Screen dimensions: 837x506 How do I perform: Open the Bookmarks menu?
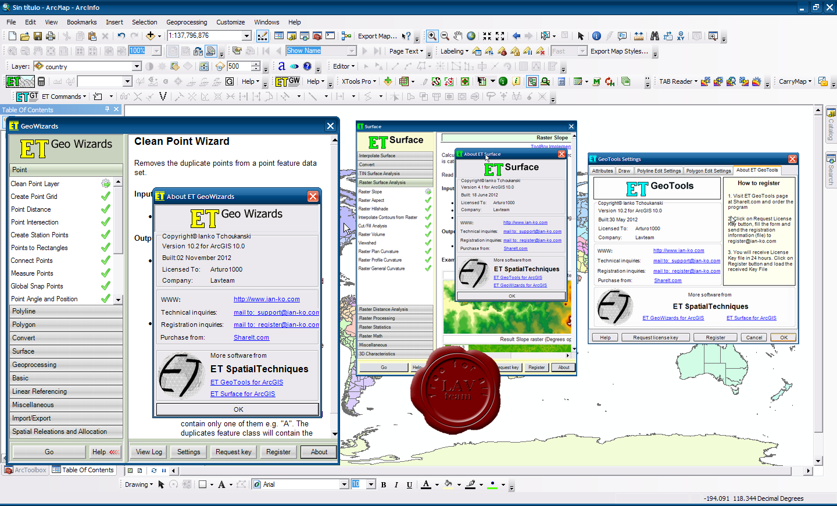pos(81,22)
